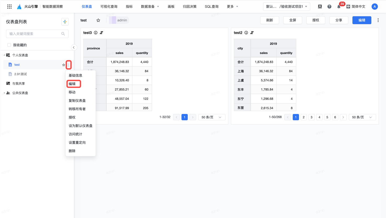This screenshot has height=218, width=386.
Task: Open the test3 page size dropdown
Action: pos(211,117)
